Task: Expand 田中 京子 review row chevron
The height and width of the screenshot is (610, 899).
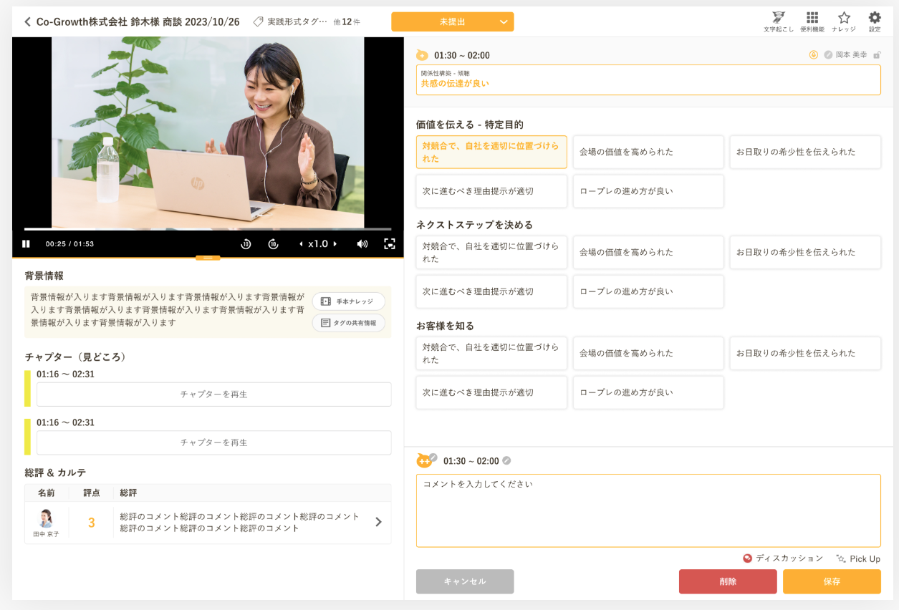Action: point(378,522)
